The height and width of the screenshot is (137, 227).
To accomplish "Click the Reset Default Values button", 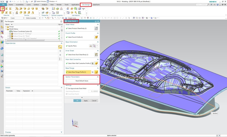I will (82, 81).
